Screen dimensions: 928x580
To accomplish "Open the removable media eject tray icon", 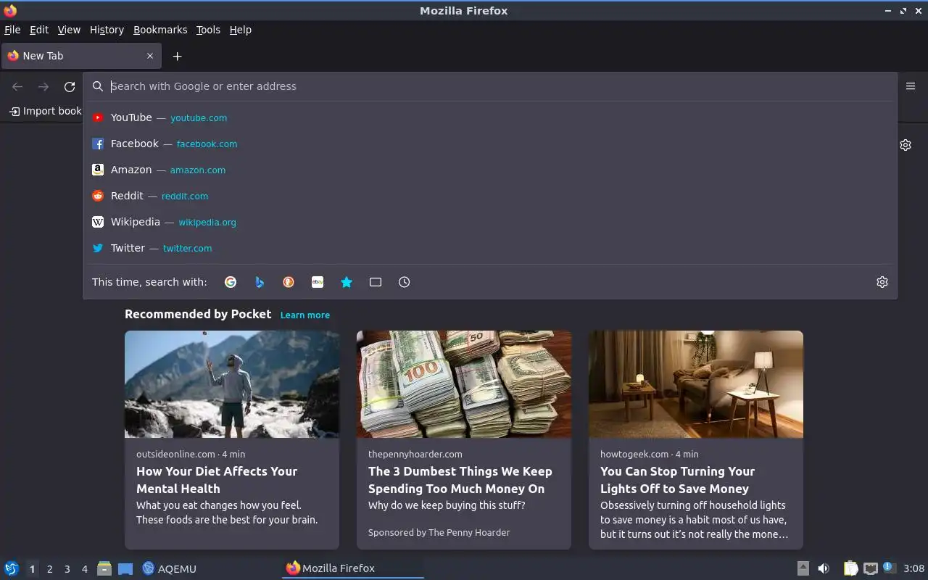I will click(x=803, y=568).
